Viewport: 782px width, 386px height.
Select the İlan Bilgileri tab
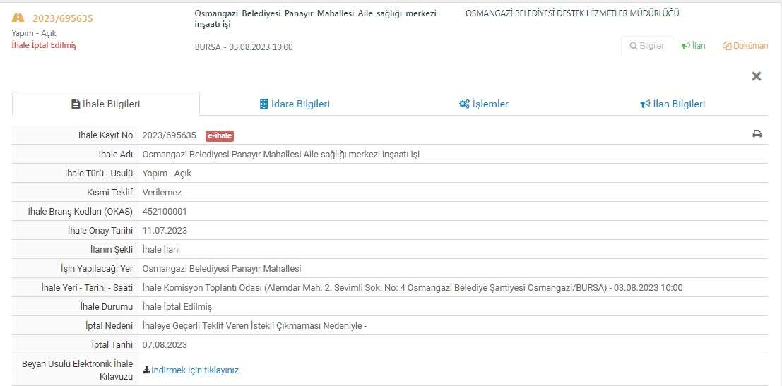point(673,104)
